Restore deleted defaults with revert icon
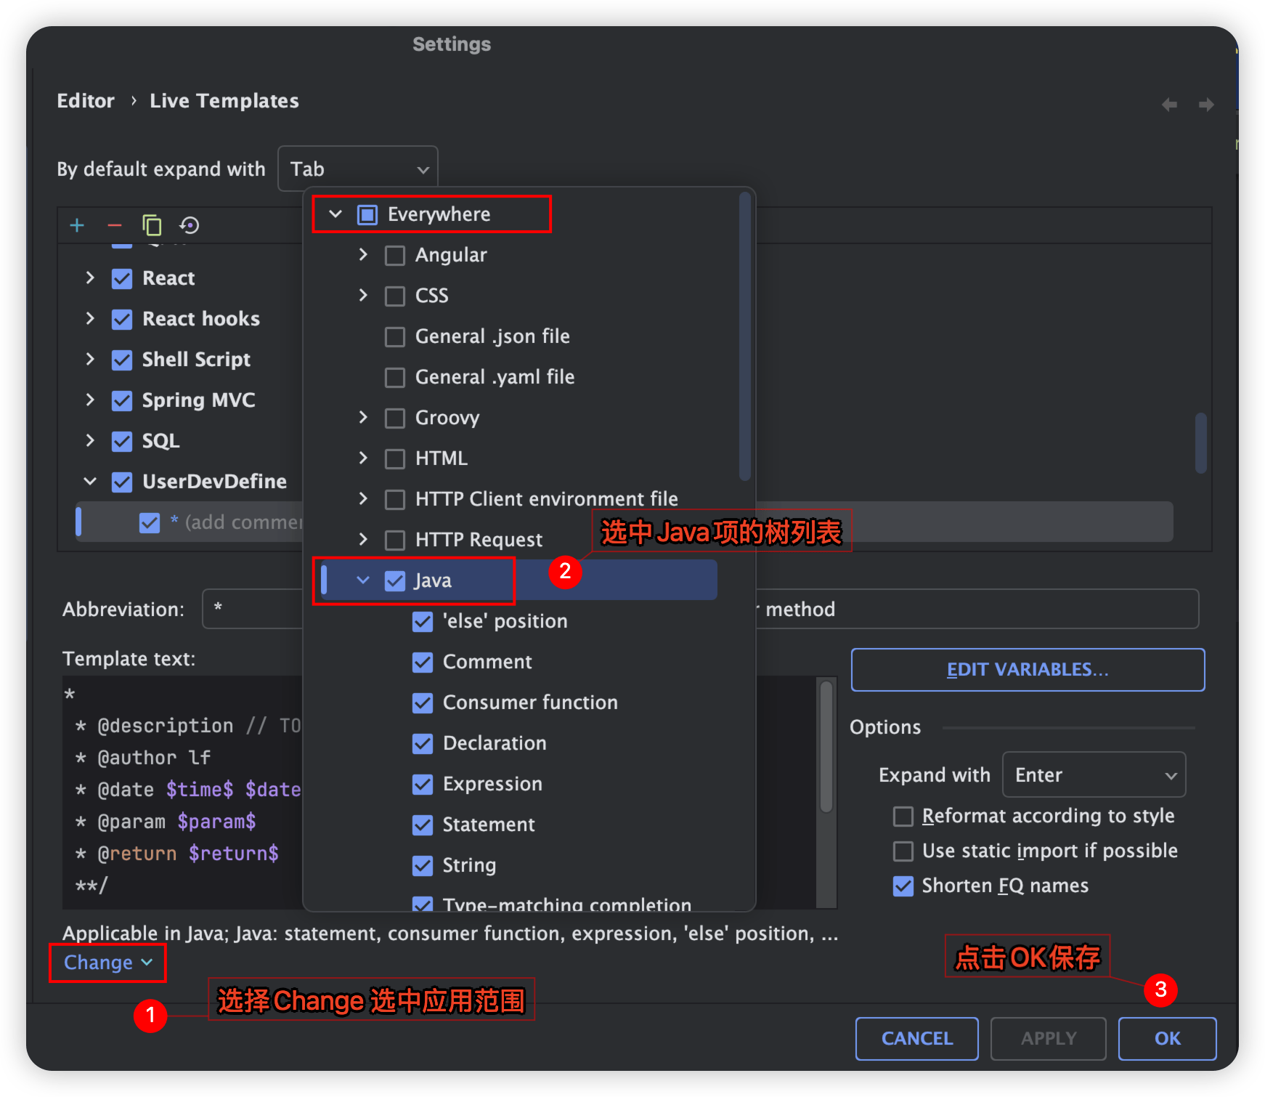Screen dimensions: 1265x1097 click(x=190, y=225)
